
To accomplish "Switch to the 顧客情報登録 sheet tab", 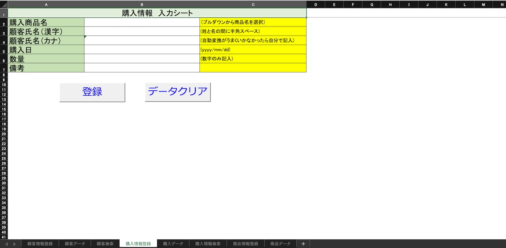I will click(40, 244).
